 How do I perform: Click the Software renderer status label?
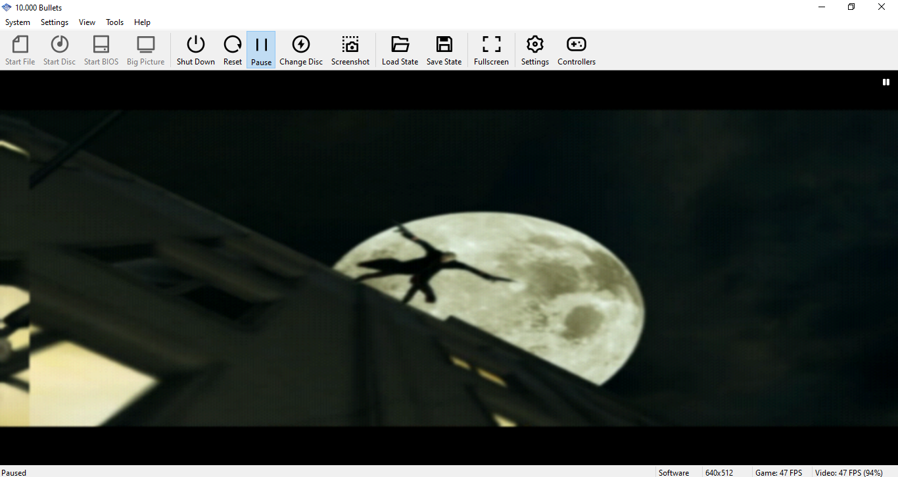coord(674,472)
